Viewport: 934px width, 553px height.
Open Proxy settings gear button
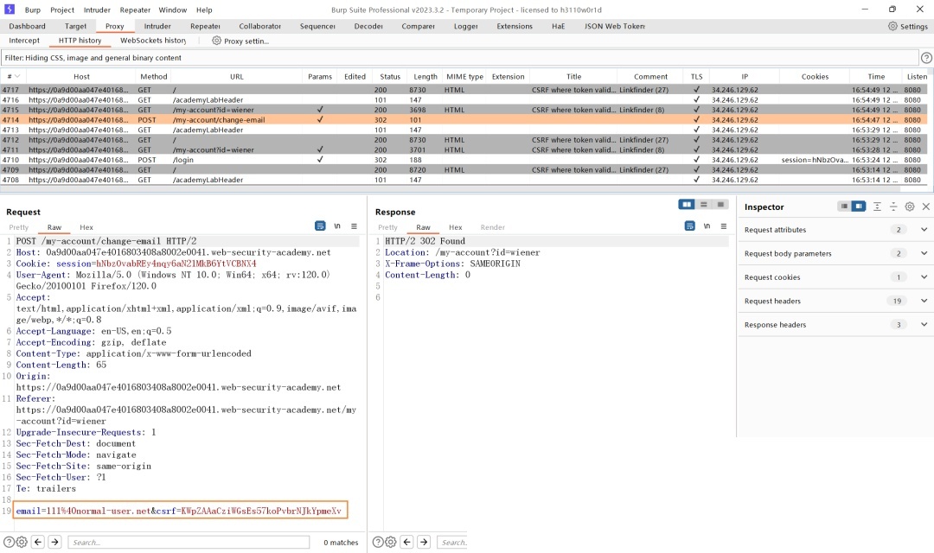[240, 41]
